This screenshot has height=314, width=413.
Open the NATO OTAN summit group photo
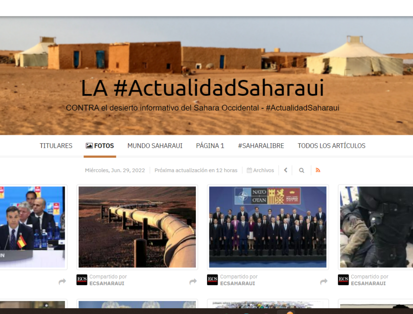pos(267,227)
